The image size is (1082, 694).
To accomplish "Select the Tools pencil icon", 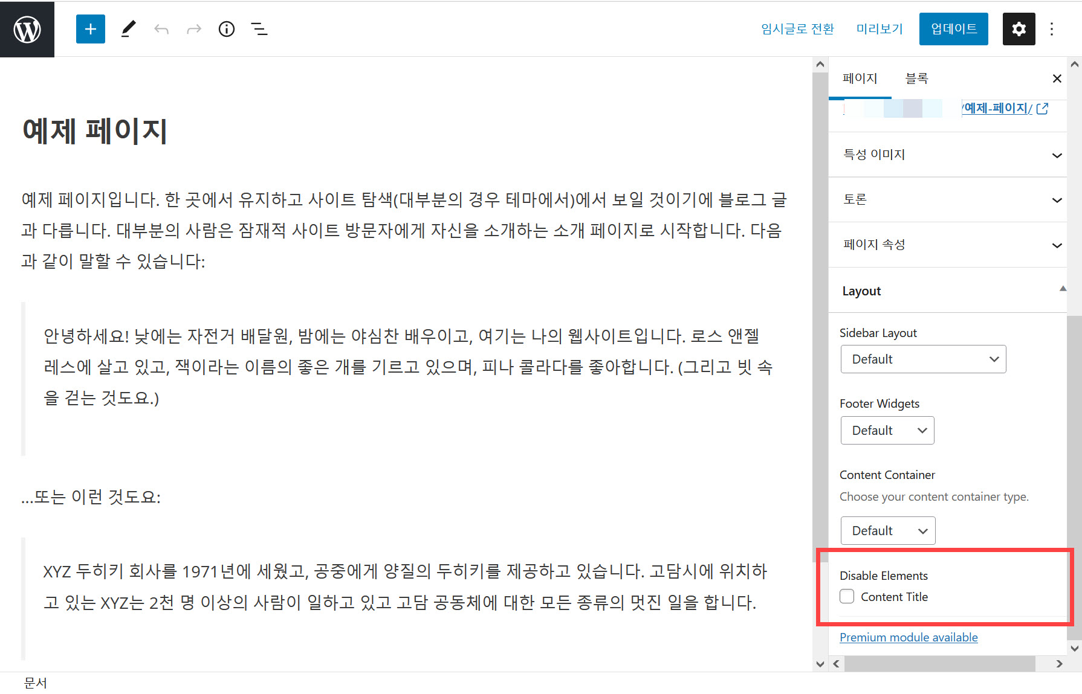I will (x=128, y=28).
